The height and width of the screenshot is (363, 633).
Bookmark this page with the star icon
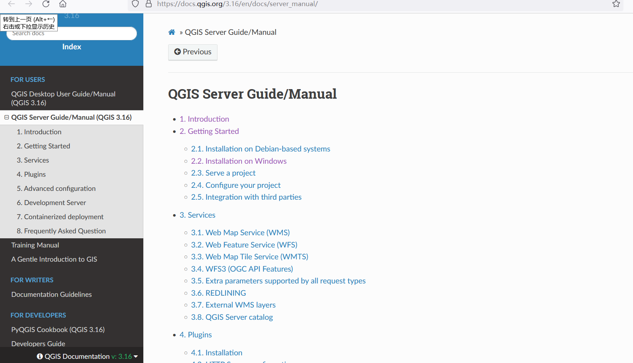pyautogui.click(x=616, y=4)
